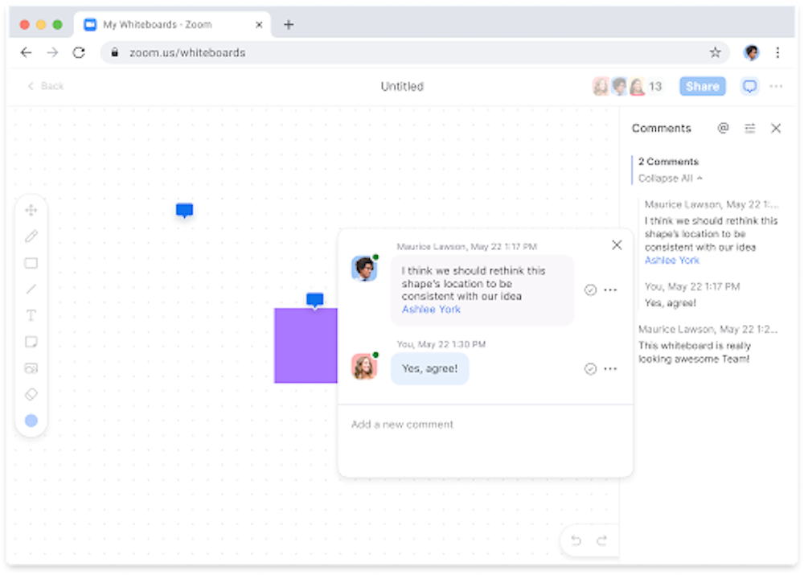Select the pen drawing tool
The image size is (804, 575).
(x=31, y=236)
